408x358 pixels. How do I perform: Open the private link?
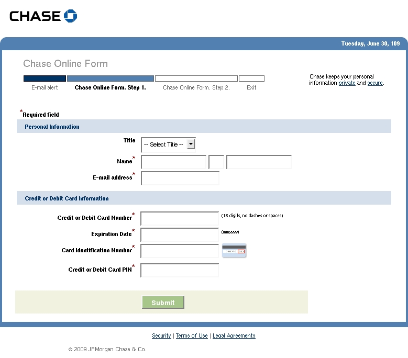pyautogui.click(x=347, y=83)
